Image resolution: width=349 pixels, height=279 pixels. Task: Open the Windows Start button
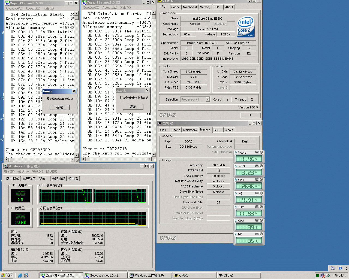pyautogui.click(x=7, y=275)
